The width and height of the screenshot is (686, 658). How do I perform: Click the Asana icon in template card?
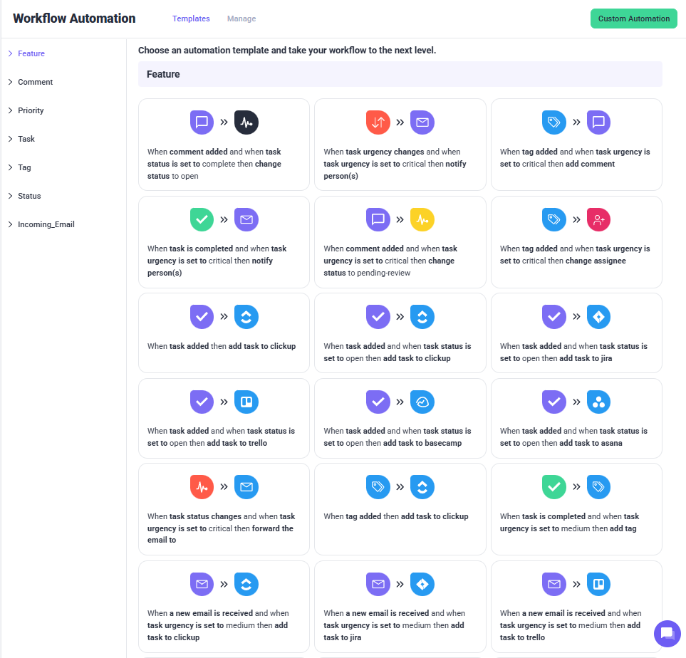coord(598,402)
